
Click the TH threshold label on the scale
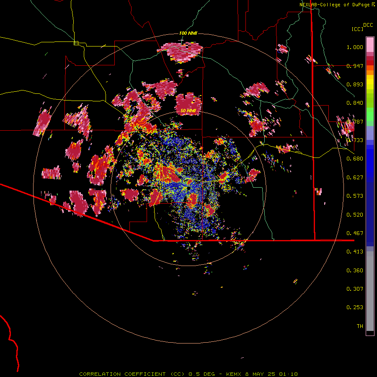(360, 326)
